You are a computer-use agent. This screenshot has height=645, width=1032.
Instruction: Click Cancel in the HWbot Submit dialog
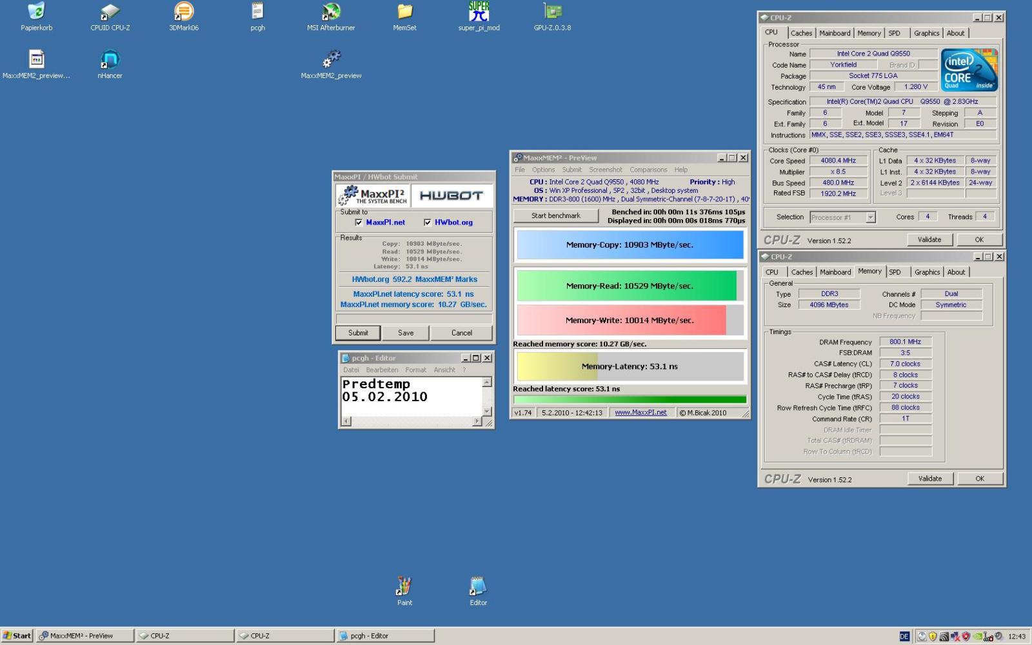(x=461, y=333)
